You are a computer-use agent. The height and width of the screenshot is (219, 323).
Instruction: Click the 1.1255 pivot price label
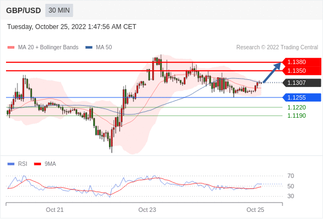[302, 97]
